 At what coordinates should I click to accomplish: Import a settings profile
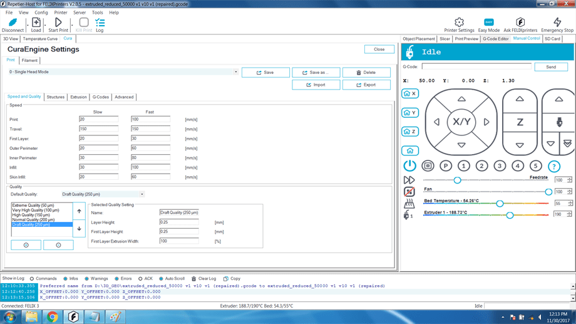[x=316, y=85]
